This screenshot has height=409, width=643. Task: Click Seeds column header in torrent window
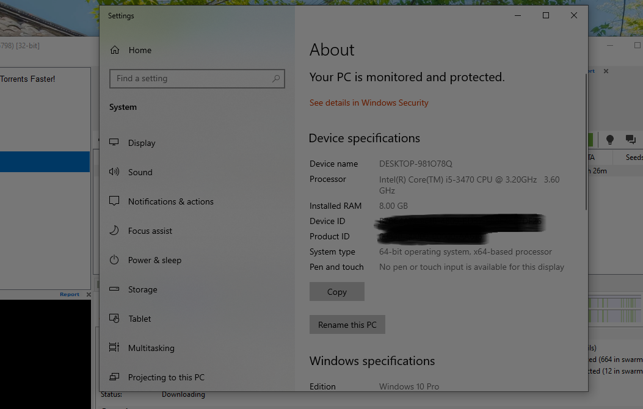(634, 157)
